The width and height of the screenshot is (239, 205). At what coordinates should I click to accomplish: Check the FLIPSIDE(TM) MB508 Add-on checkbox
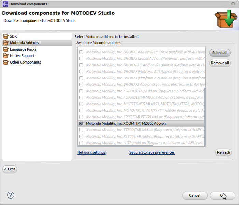click(x=81, y=97)
